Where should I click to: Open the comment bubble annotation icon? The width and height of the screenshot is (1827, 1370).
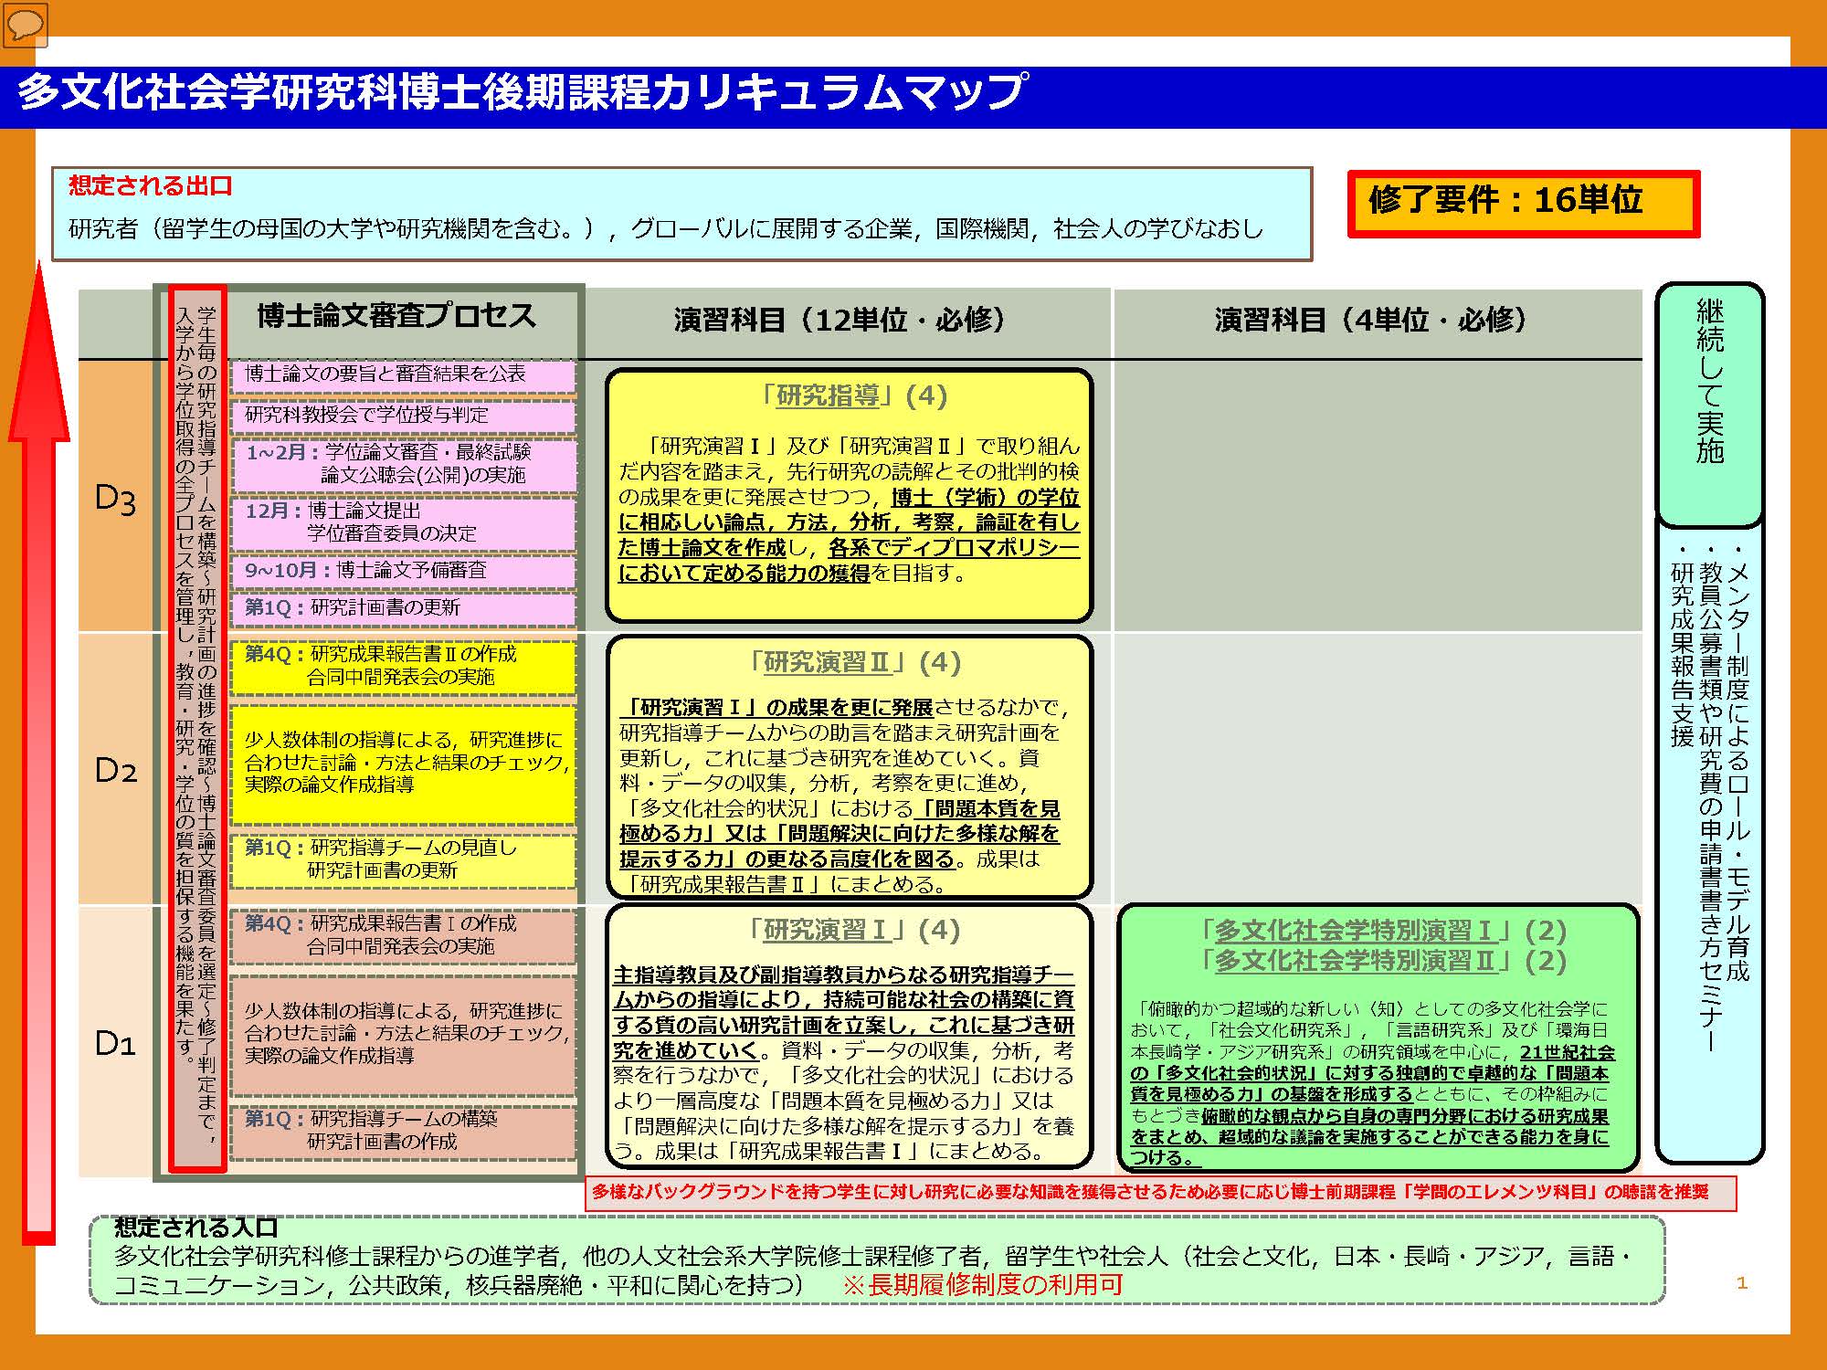click(x=25, y=24)
